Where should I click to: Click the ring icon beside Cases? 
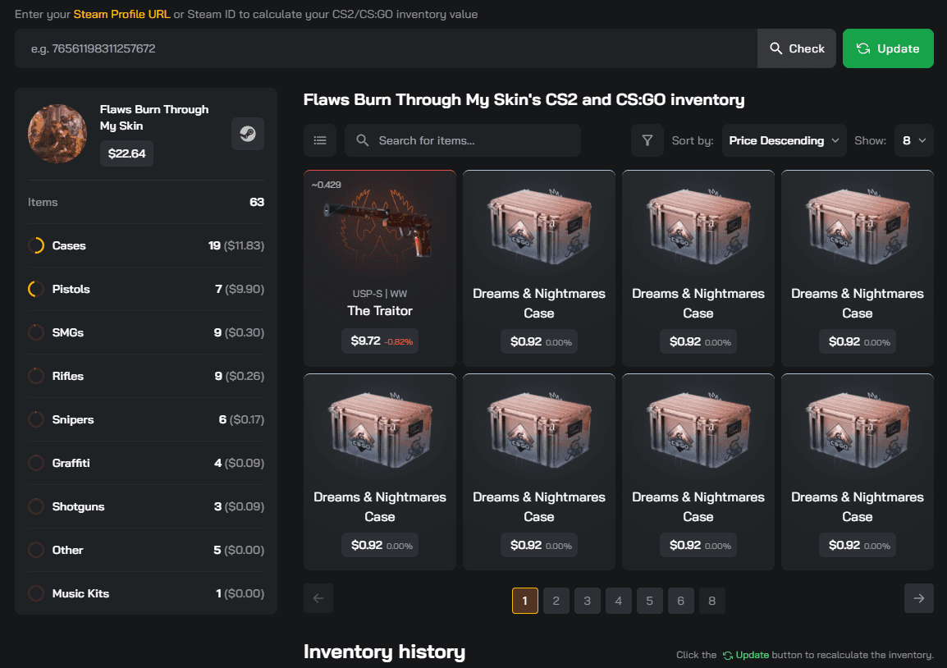[36, 246]
